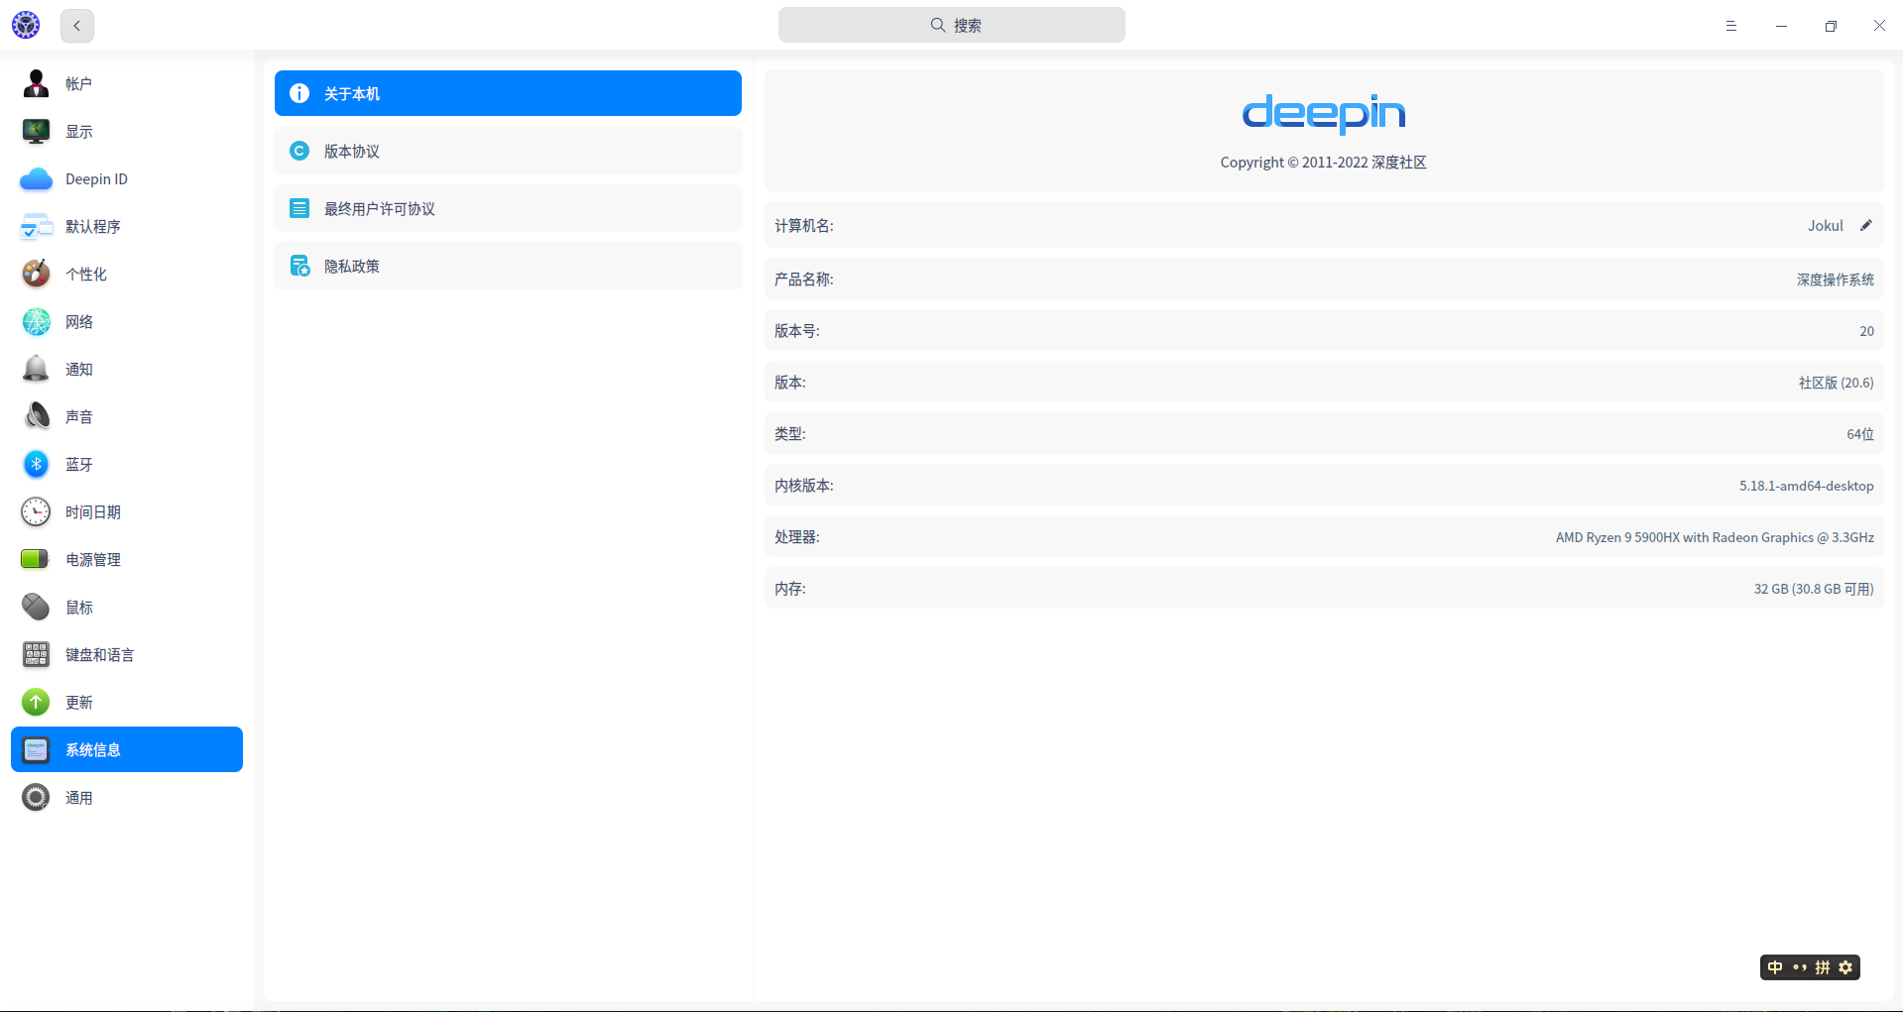Click the "内存:" label

pyautogui.click(x=790, y=589)
